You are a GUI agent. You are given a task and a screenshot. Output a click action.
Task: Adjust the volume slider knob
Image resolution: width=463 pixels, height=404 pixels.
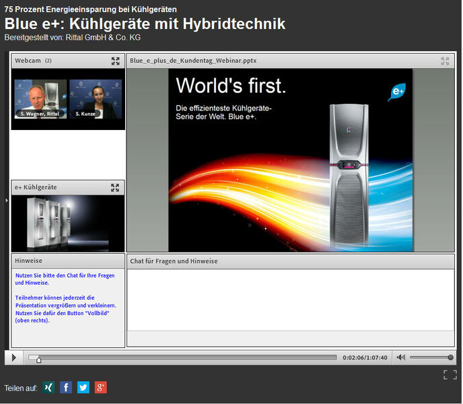[x=450, y=358]
